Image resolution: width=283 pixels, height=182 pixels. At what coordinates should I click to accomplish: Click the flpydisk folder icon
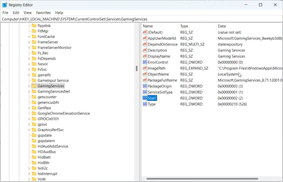pos(34,25)
